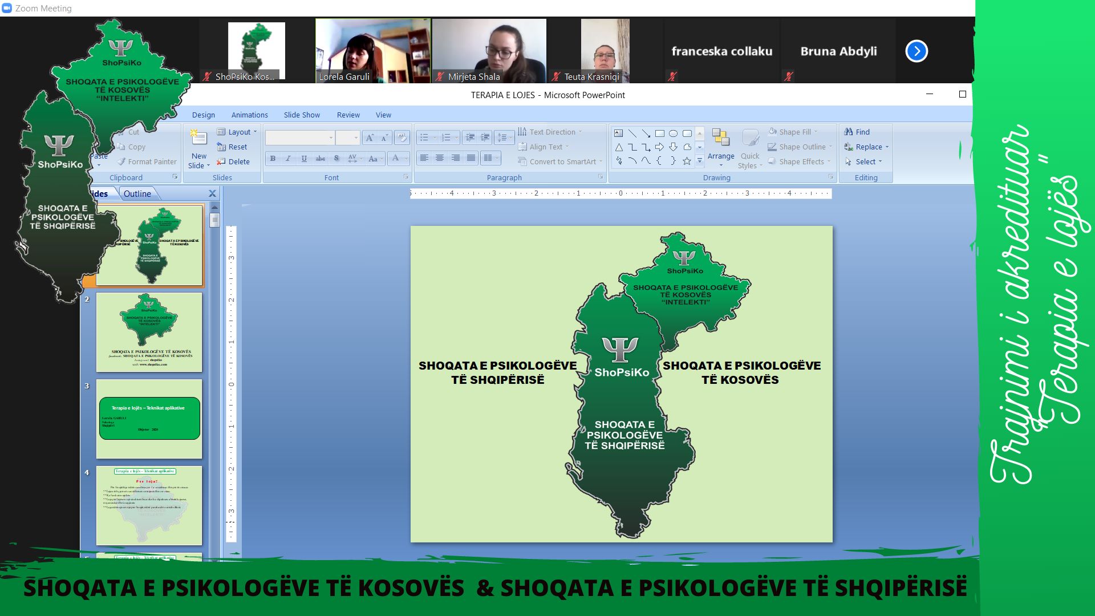1095x616 pixels.
Task: Open the Drawing dialog launcher
Action: (831, 177)
